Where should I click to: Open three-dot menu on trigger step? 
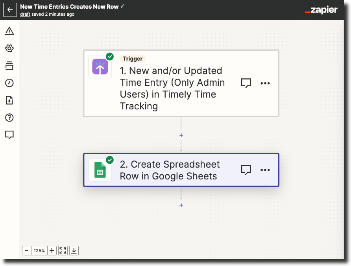265,83
